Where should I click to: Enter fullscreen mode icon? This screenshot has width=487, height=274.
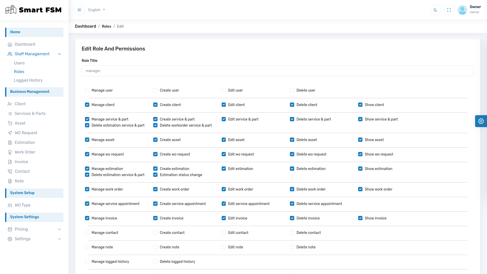(449, 10)
